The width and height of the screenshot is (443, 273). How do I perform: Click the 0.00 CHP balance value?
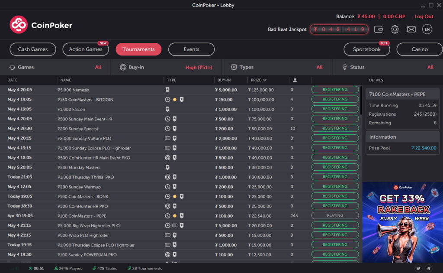point(394,16)
